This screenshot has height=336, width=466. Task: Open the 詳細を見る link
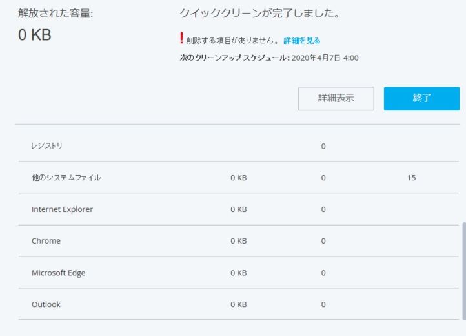301,41
